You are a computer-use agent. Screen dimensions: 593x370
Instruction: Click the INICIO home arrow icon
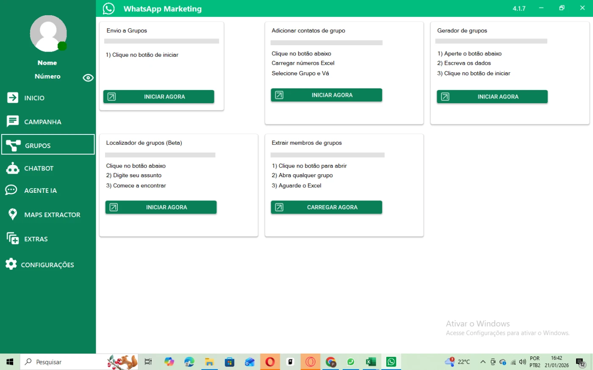point(13,98)
